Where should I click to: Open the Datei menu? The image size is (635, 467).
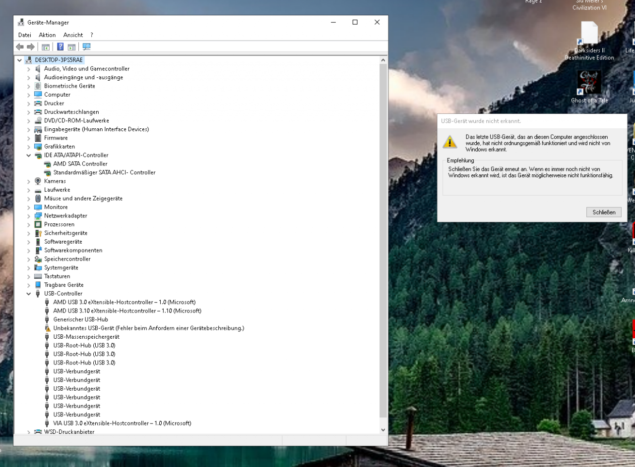pos(25,35)
